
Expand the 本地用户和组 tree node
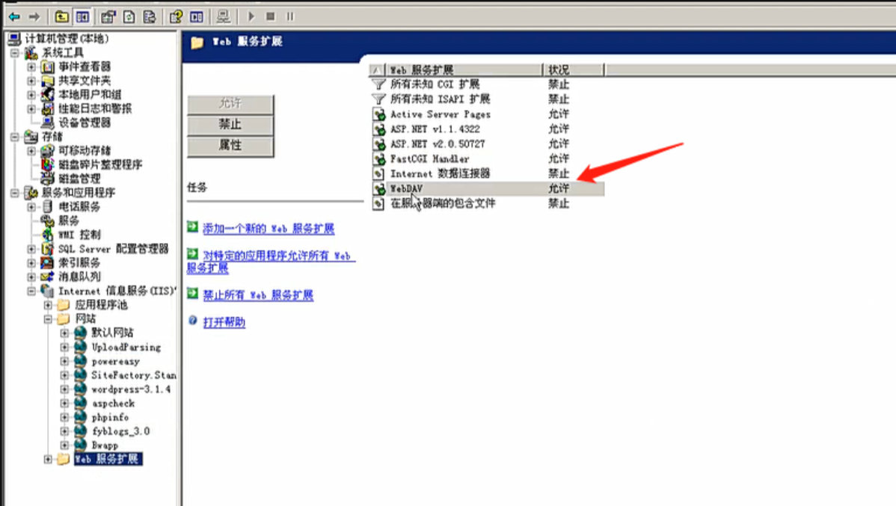tap(31, 95)
